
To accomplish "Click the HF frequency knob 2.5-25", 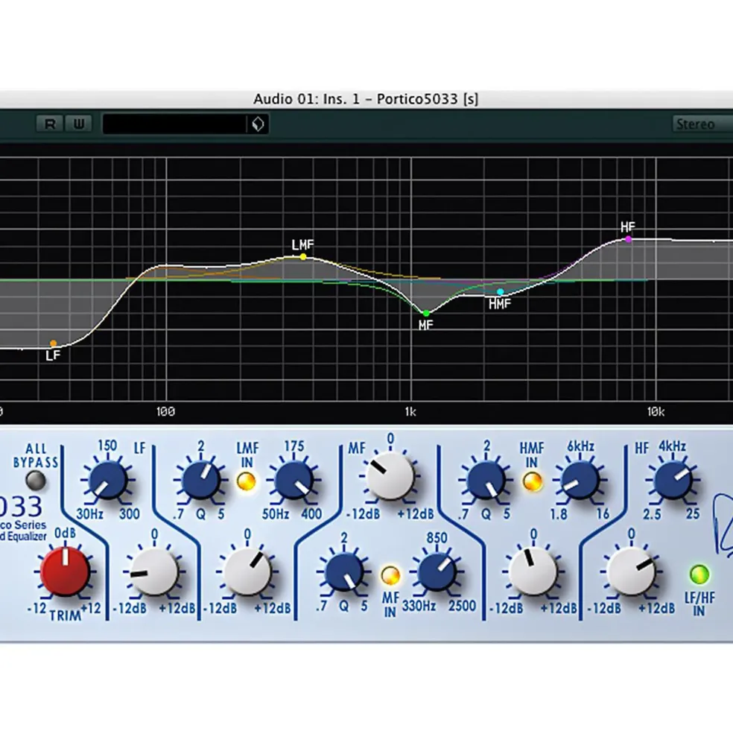I will (673, 480).
